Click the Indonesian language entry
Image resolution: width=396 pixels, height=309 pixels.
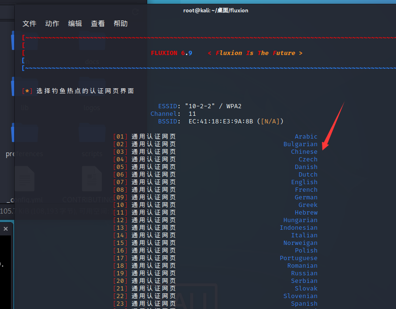pos(299,227)
